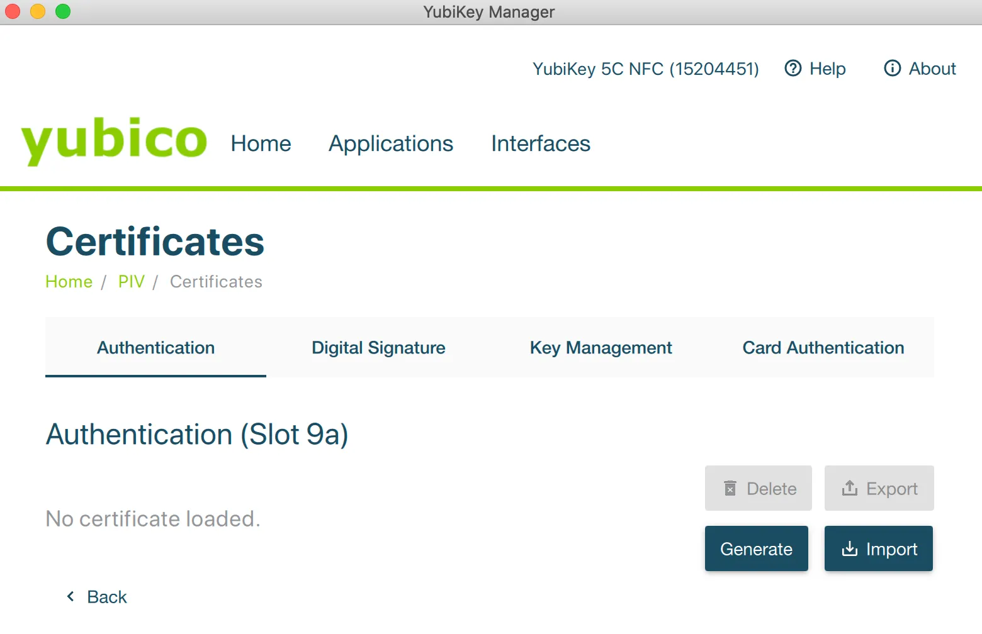Follow the Home breadcrumb link
This screenshot has width=982, height=634.
point(69,282)
